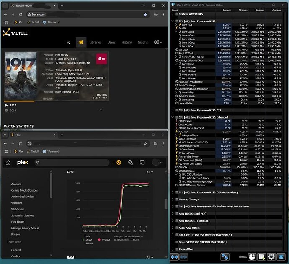Go back in the Tautulli browser window
Viewport: 289px width, 264px height.
(5, 14)
